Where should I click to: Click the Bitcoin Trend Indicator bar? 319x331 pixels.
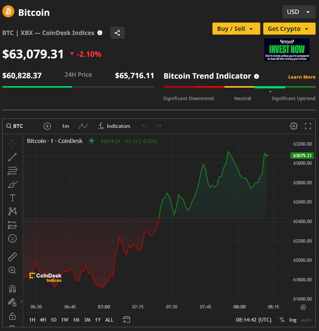coord(239,87)
